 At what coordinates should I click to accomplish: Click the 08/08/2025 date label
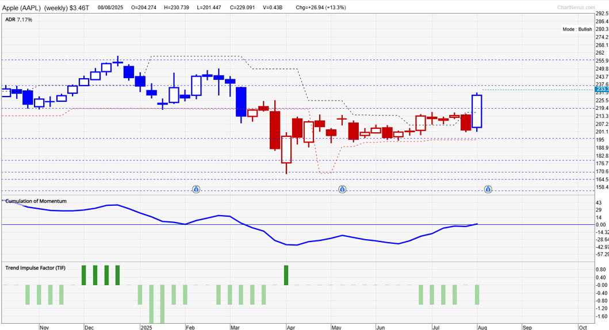pos(110,7)
